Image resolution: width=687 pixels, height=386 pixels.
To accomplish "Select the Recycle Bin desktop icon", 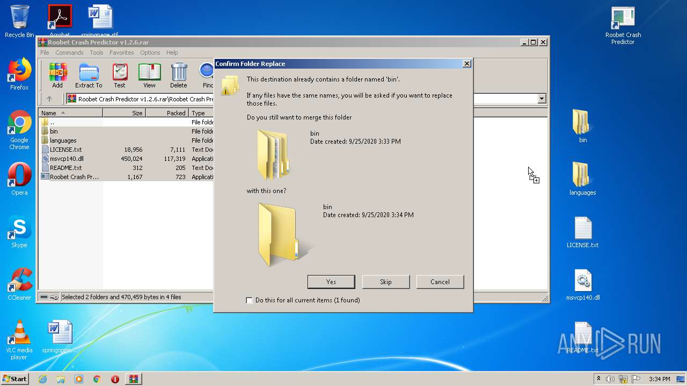I will click(19, 21).
